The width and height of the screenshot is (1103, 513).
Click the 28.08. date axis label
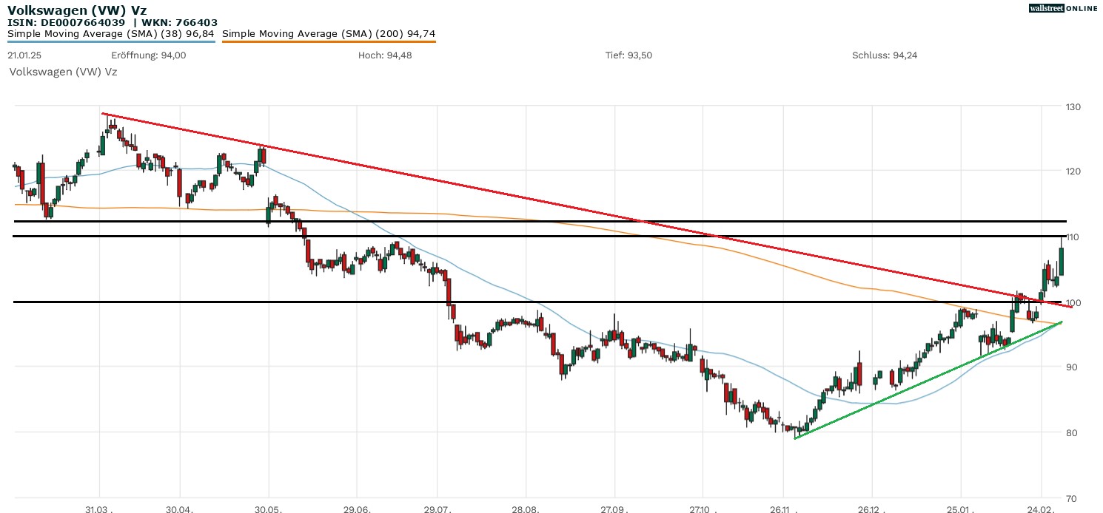[526, 510]
